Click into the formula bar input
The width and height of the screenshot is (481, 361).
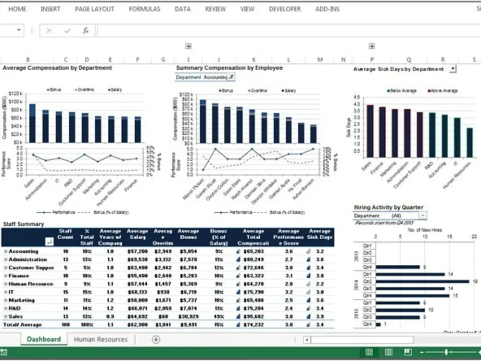[x=288, y=30]
